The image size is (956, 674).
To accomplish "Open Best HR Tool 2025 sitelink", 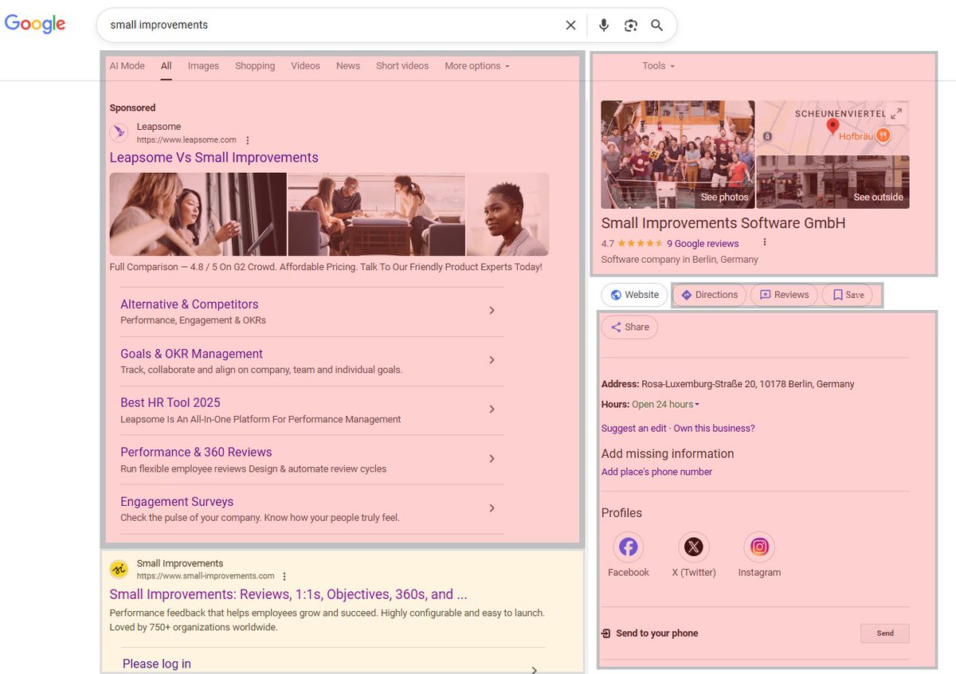I will coord(170,403).
